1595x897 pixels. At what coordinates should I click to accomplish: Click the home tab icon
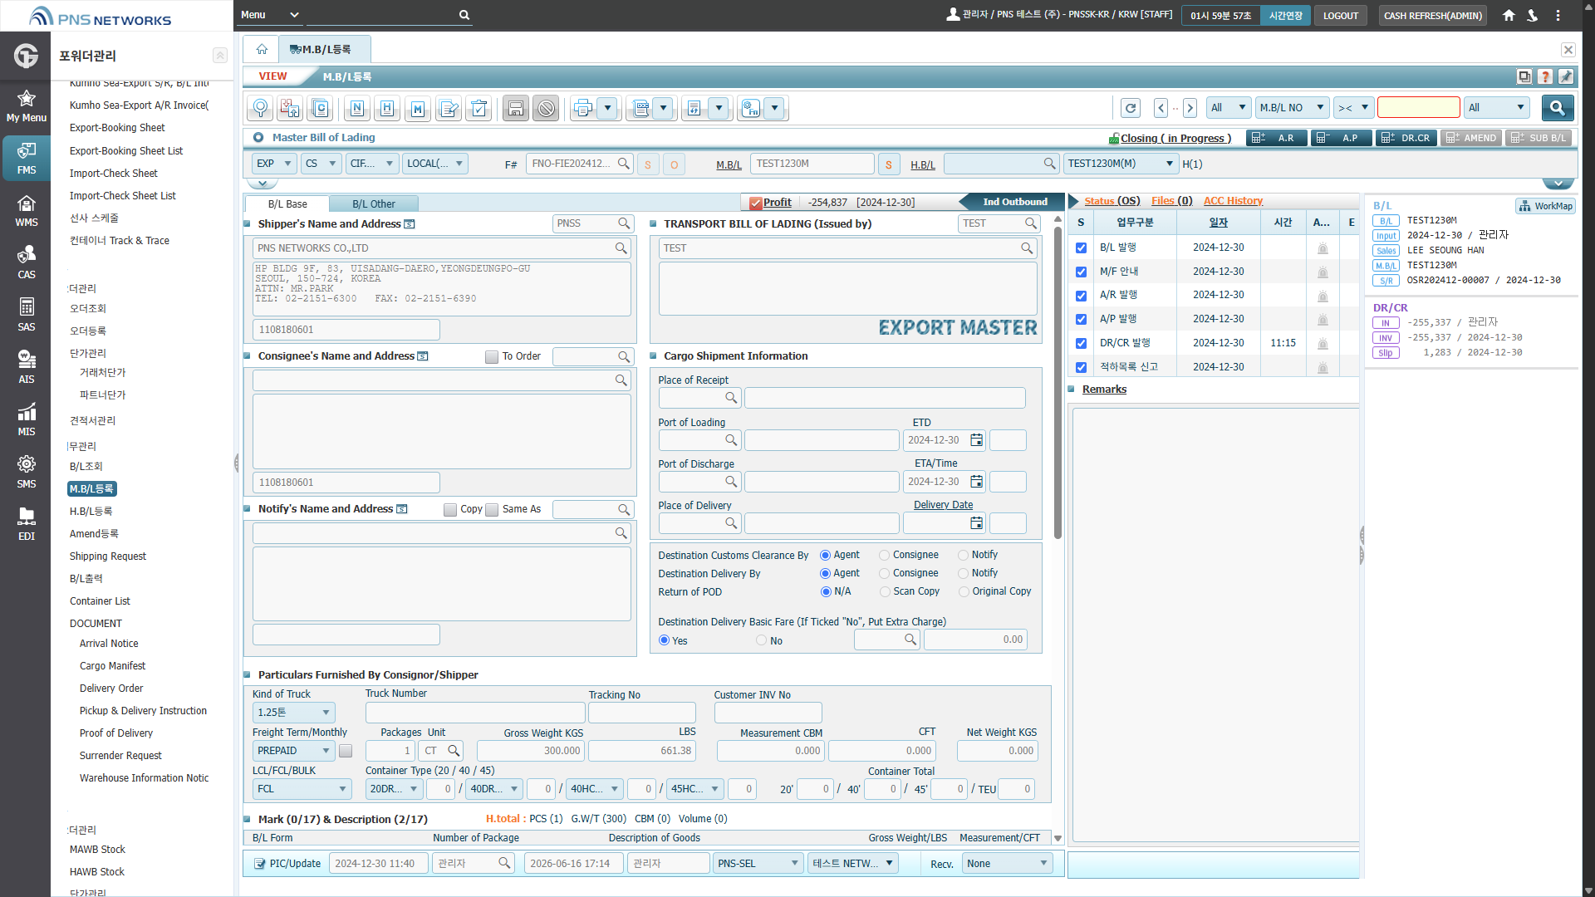point(262,50)
